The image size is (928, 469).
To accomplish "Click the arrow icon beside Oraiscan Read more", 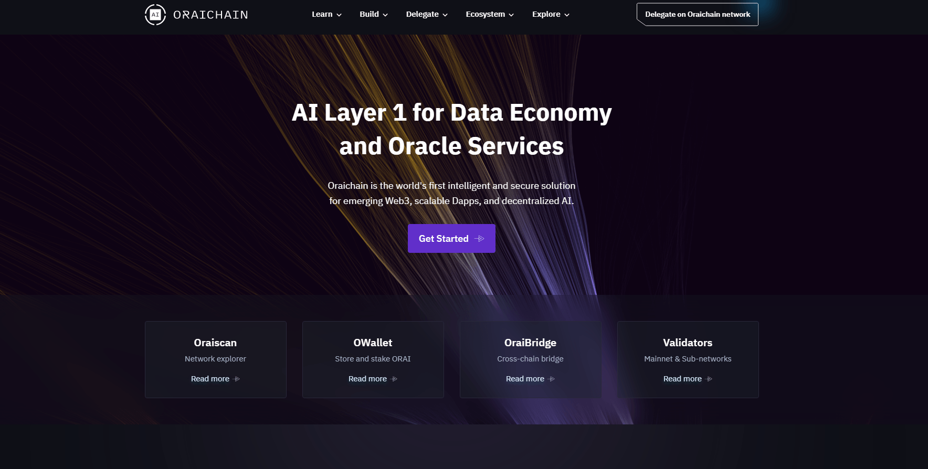I will pos(237,379).
